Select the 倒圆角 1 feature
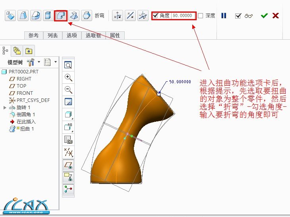 [x=22, y=115]
